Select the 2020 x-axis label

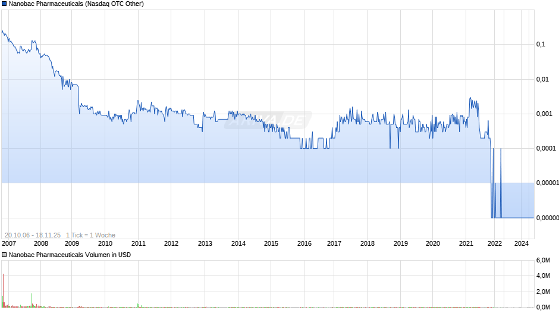[x=433, y=243]
